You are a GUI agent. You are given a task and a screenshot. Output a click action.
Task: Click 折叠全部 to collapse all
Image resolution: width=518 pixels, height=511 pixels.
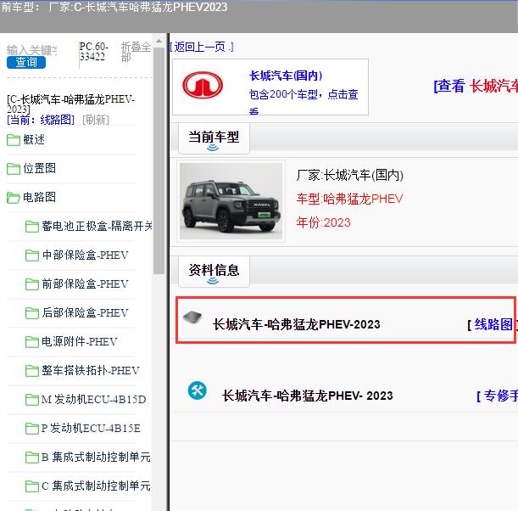[136, 52]
